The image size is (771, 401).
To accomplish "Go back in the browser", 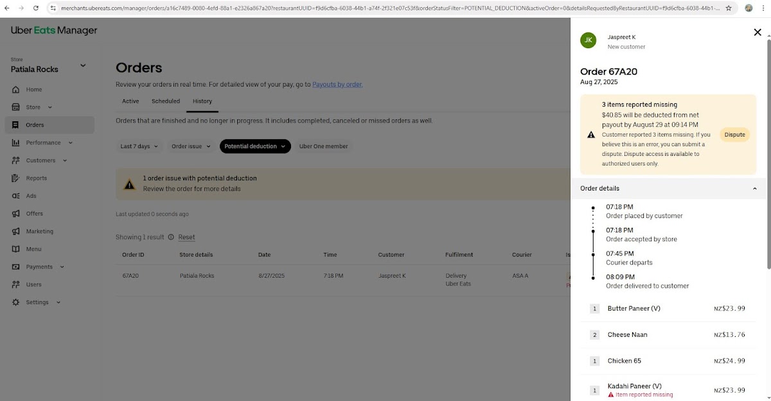I will [x=7, y=8].
